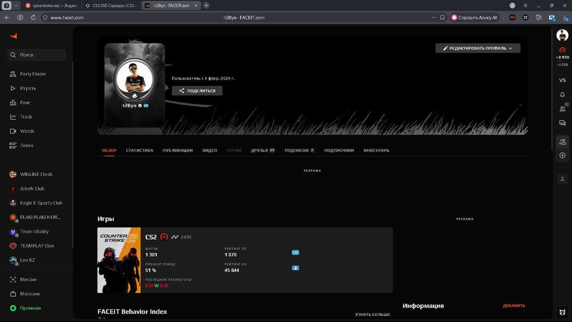The height and width of the screenshot is (322, 572).
Task: Switch to the Обзор tab
Action: (109, 150)
